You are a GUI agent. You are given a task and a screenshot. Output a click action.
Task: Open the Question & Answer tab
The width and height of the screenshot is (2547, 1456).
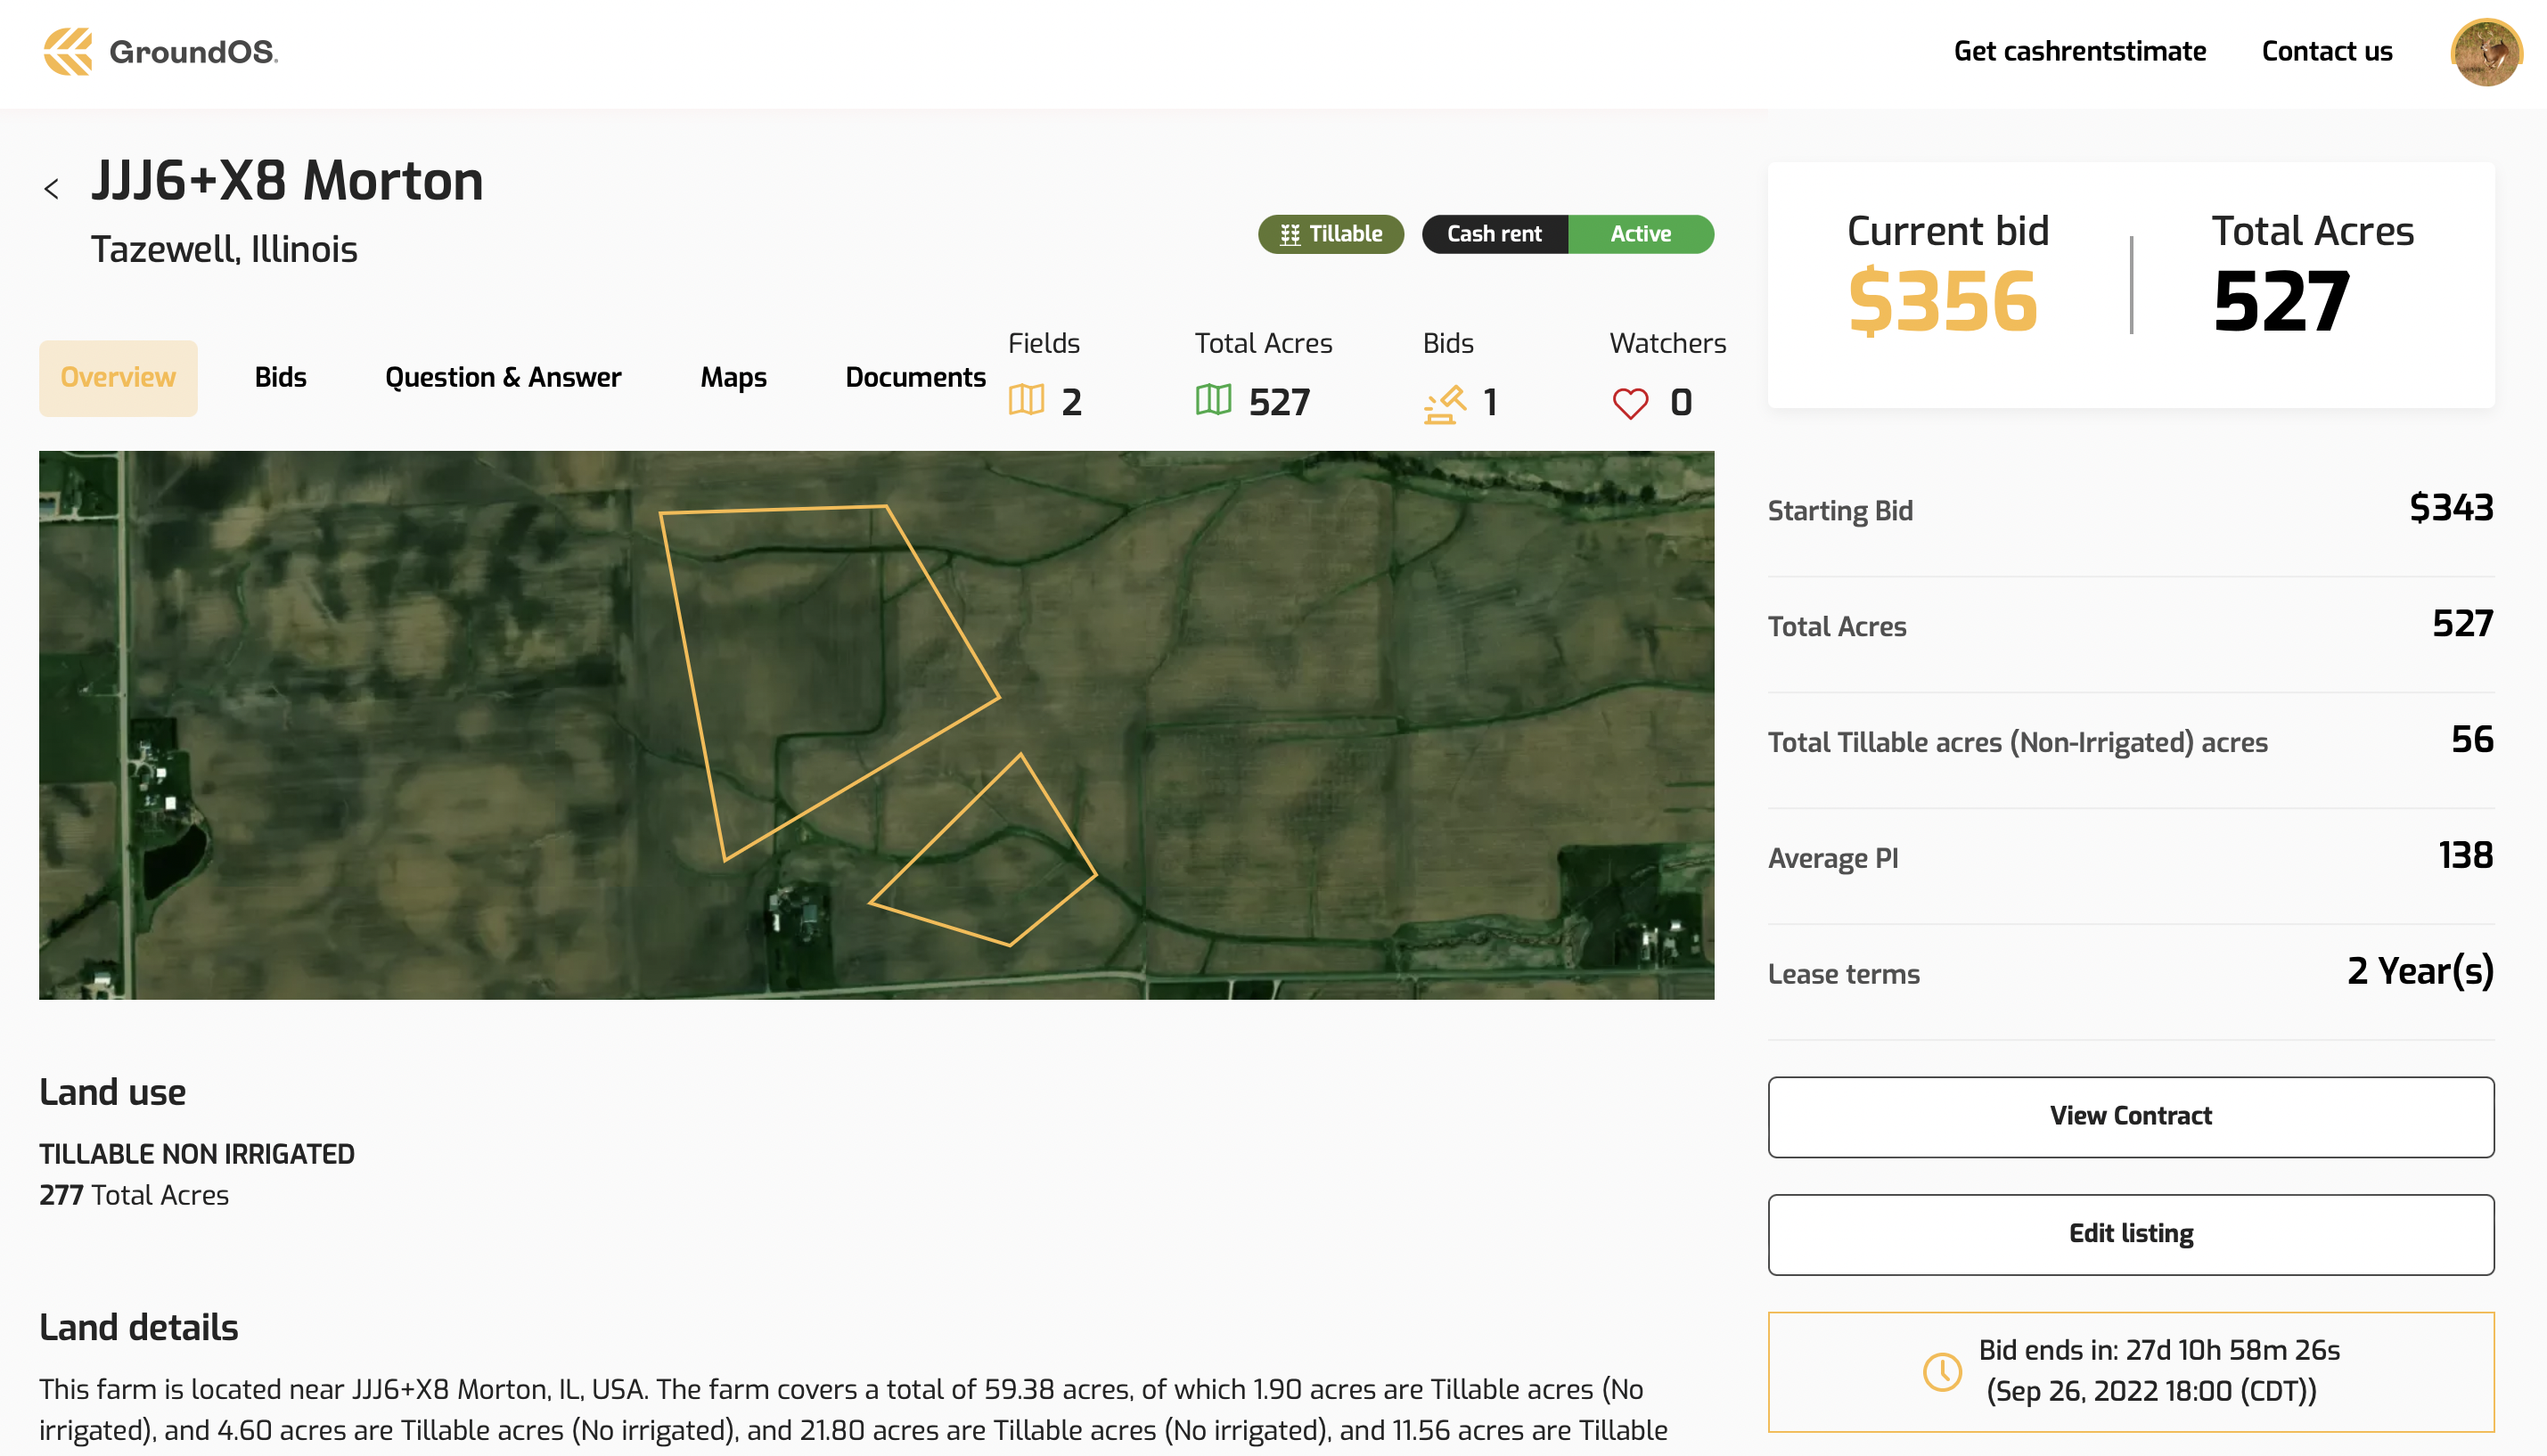[x=503, y=378]
